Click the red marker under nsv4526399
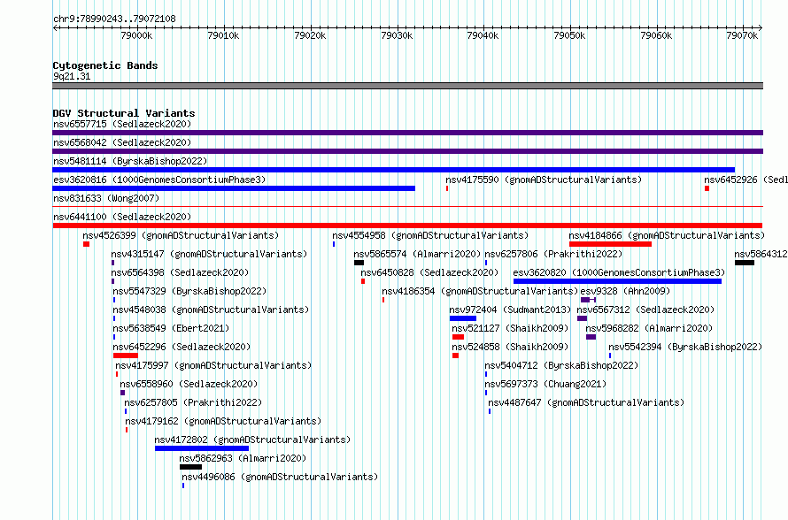Viewport: 788px width, 520px height. coord(87,244)
